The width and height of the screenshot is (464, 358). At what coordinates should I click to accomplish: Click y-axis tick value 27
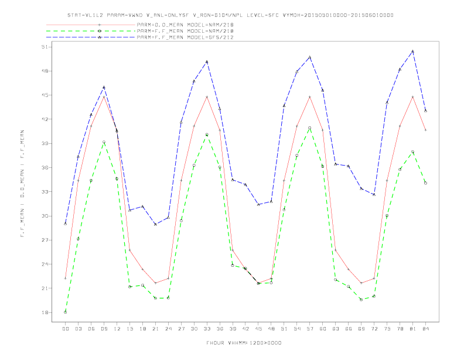tap(45, 240)
